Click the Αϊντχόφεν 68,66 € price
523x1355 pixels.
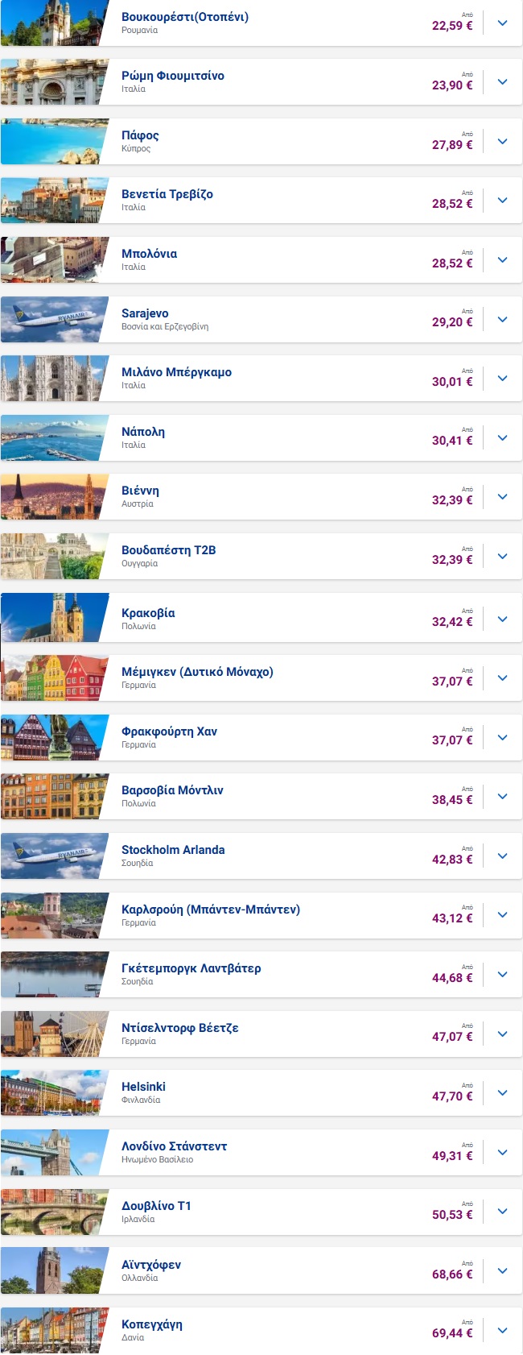(452, 1274)
